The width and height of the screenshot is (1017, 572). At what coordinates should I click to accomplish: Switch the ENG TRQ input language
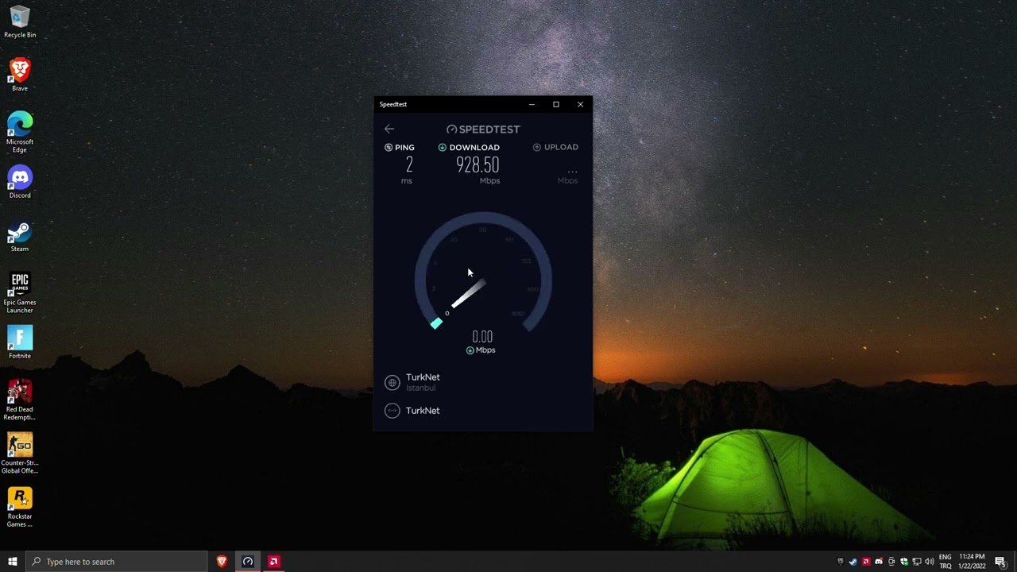(945, 562)
